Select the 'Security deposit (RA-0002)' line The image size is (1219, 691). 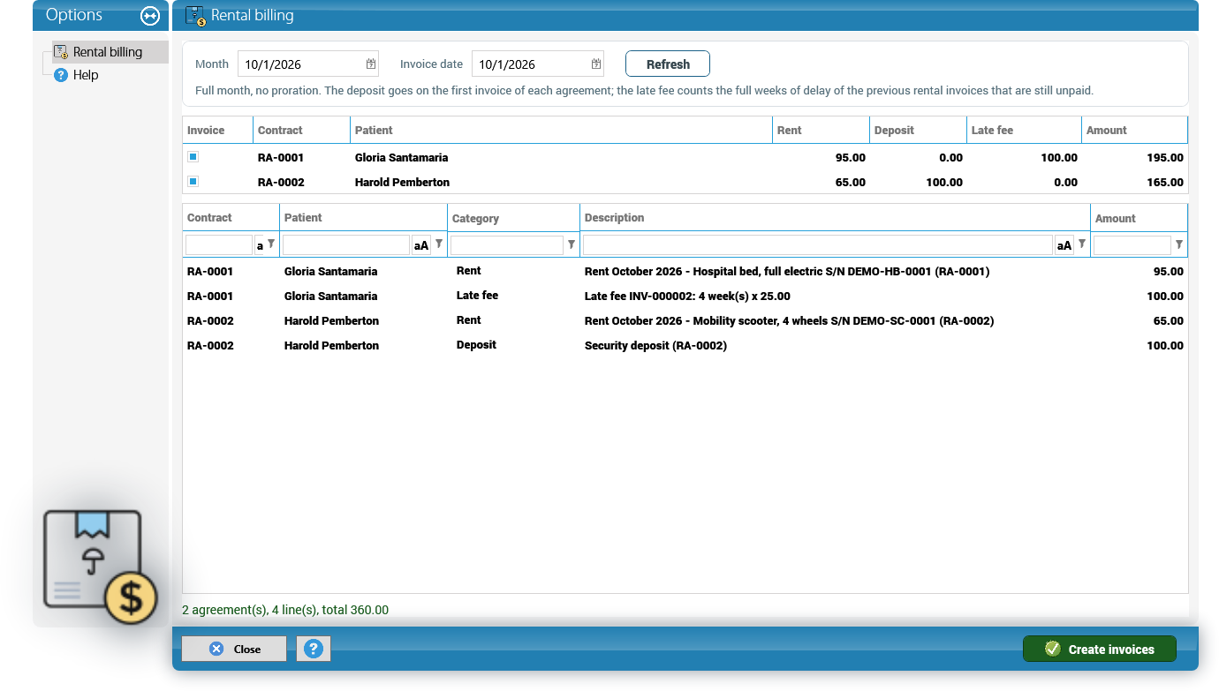coord(685,345)
